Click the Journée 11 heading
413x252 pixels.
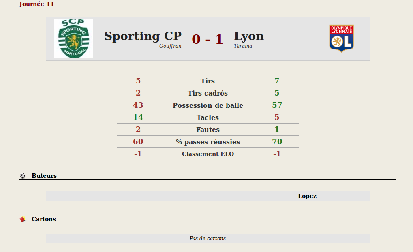click(36, 4)
